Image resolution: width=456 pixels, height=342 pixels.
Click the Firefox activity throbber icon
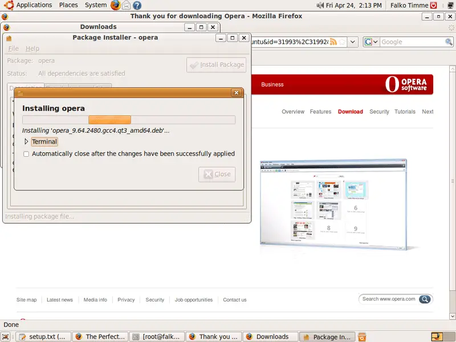click(451, 27)
